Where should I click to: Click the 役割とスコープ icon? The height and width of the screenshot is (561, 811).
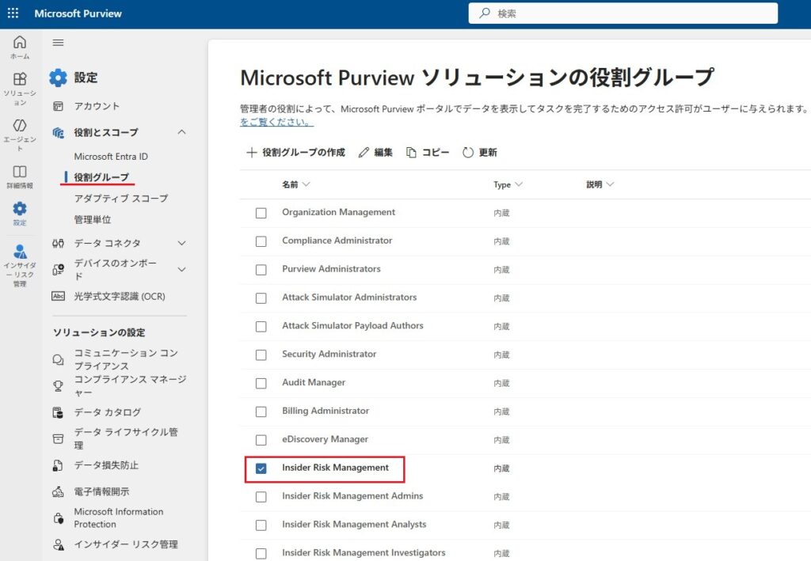tap(58, 133)
